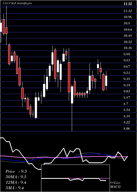Click the 'USA VALE munafa.pro' chart title
137x192 pixels.
click(17, 3)
